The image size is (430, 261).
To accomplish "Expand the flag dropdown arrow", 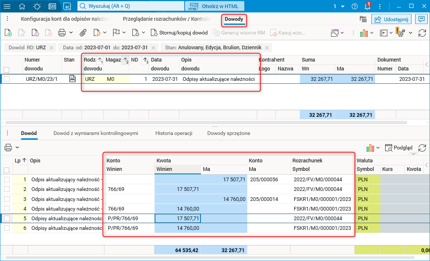I will [x=123, y=33].
